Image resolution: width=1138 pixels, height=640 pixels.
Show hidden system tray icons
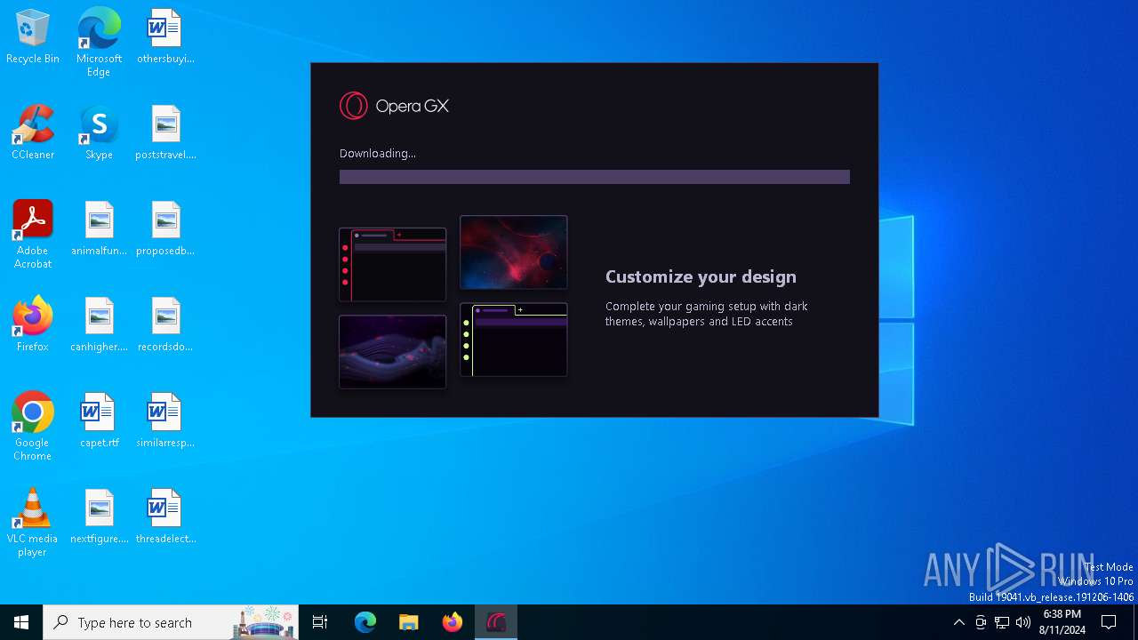(x=958, y=622)
